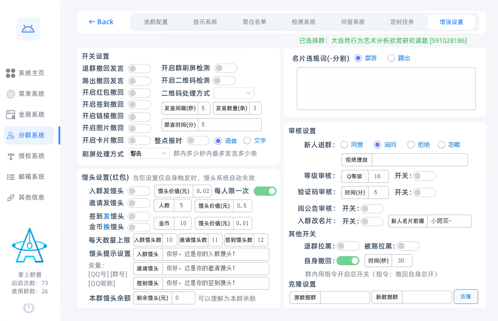Open 系统主页 grid icon in sidebar
Image resolution: width=498 pixels, height=321 pixels.
pyautogui.click(x=11, y=73)
